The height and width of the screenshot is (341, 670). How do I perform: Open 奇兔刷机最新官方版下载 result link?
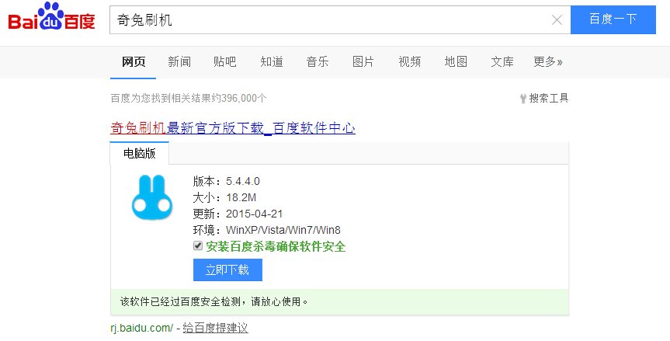point(233,127)
